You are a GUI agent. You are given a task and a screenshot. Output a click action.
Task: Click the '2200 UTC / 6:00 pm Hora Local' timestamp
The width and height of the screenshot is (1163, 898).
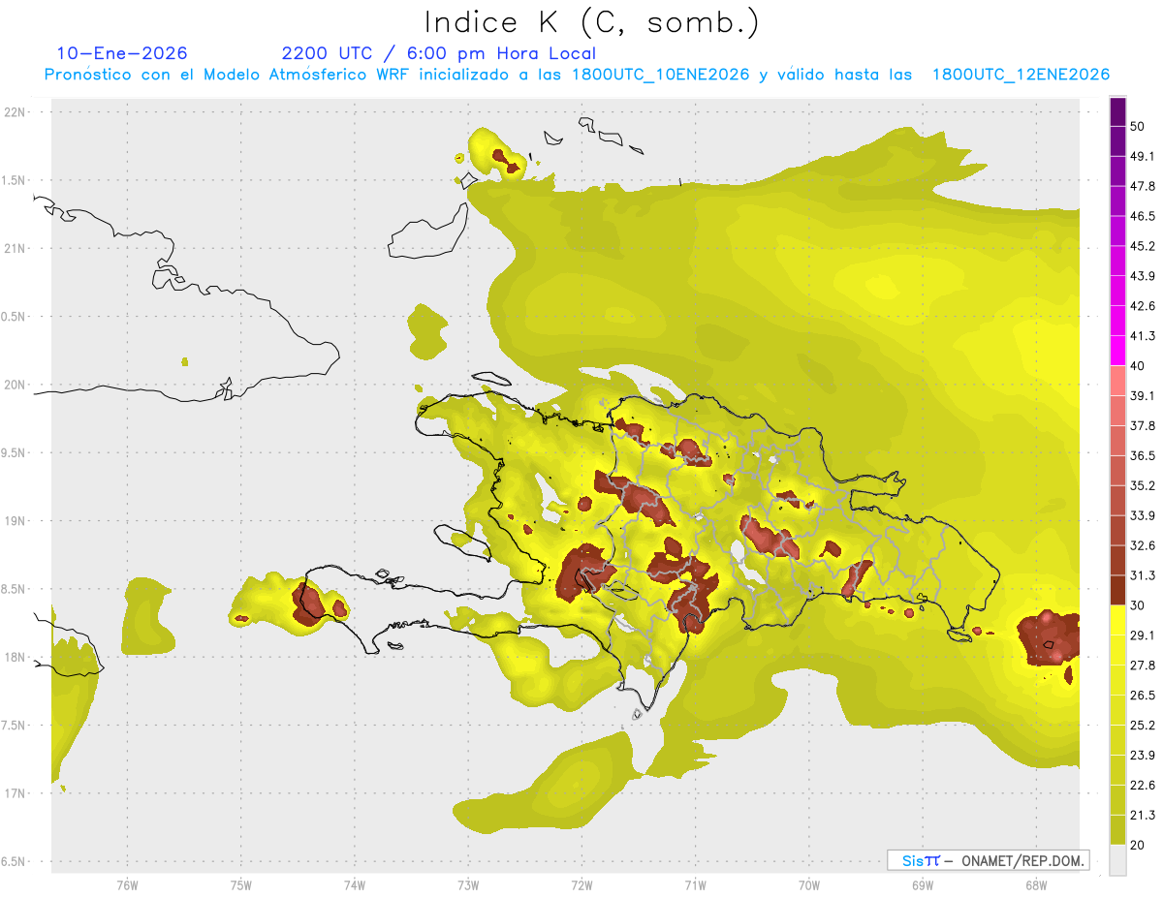coord(438,53)
